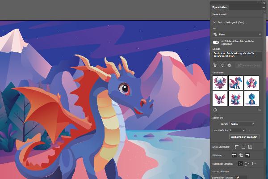Open the gear settings icon below Eingabe
The height and width of the screenshot is (179, 268).
click(229, 65)
